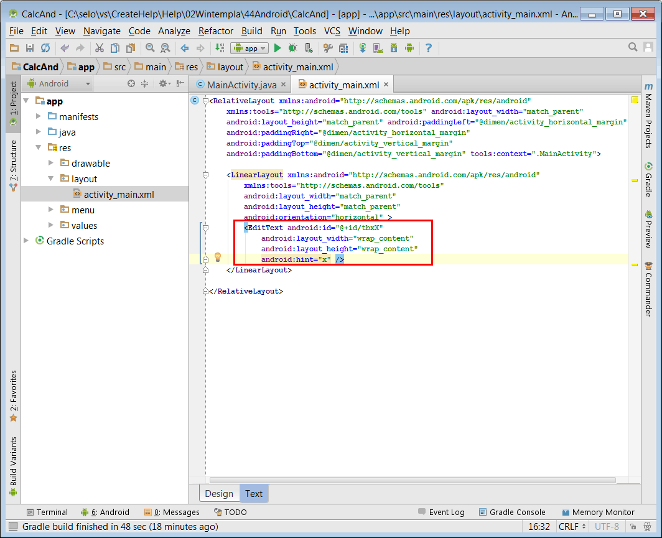
Task: Open the Terminal tool window
Action: coord(47,512)
